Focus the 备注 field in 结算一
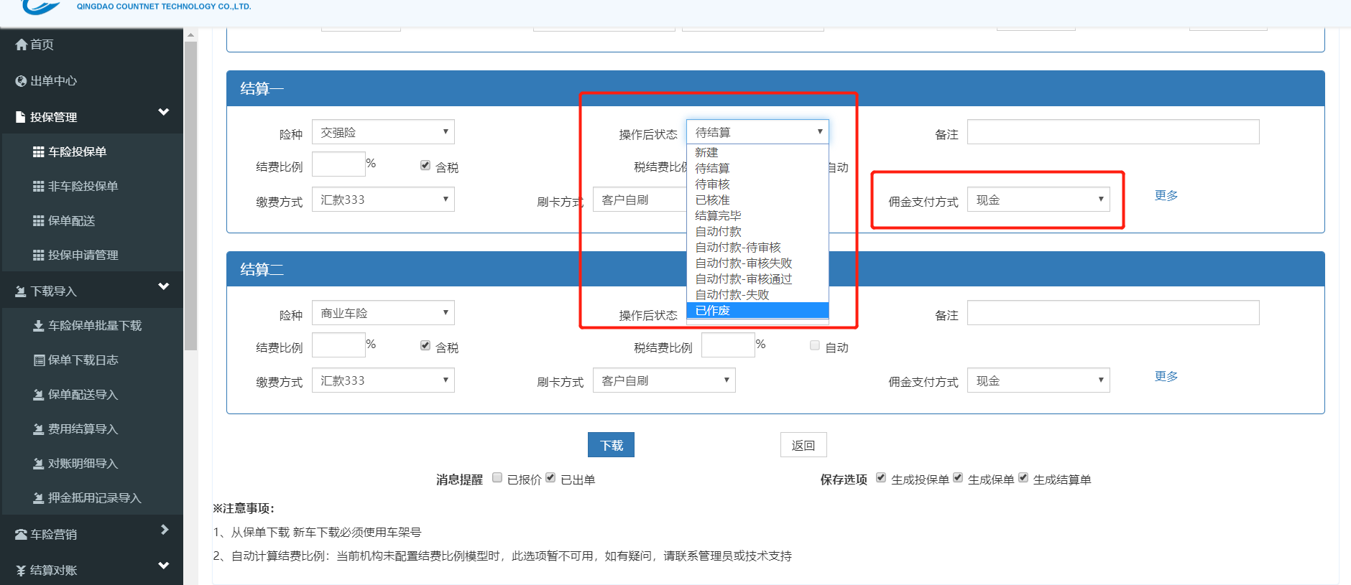Screen dimensions: 1351x585 click(x=1113, y=132)
